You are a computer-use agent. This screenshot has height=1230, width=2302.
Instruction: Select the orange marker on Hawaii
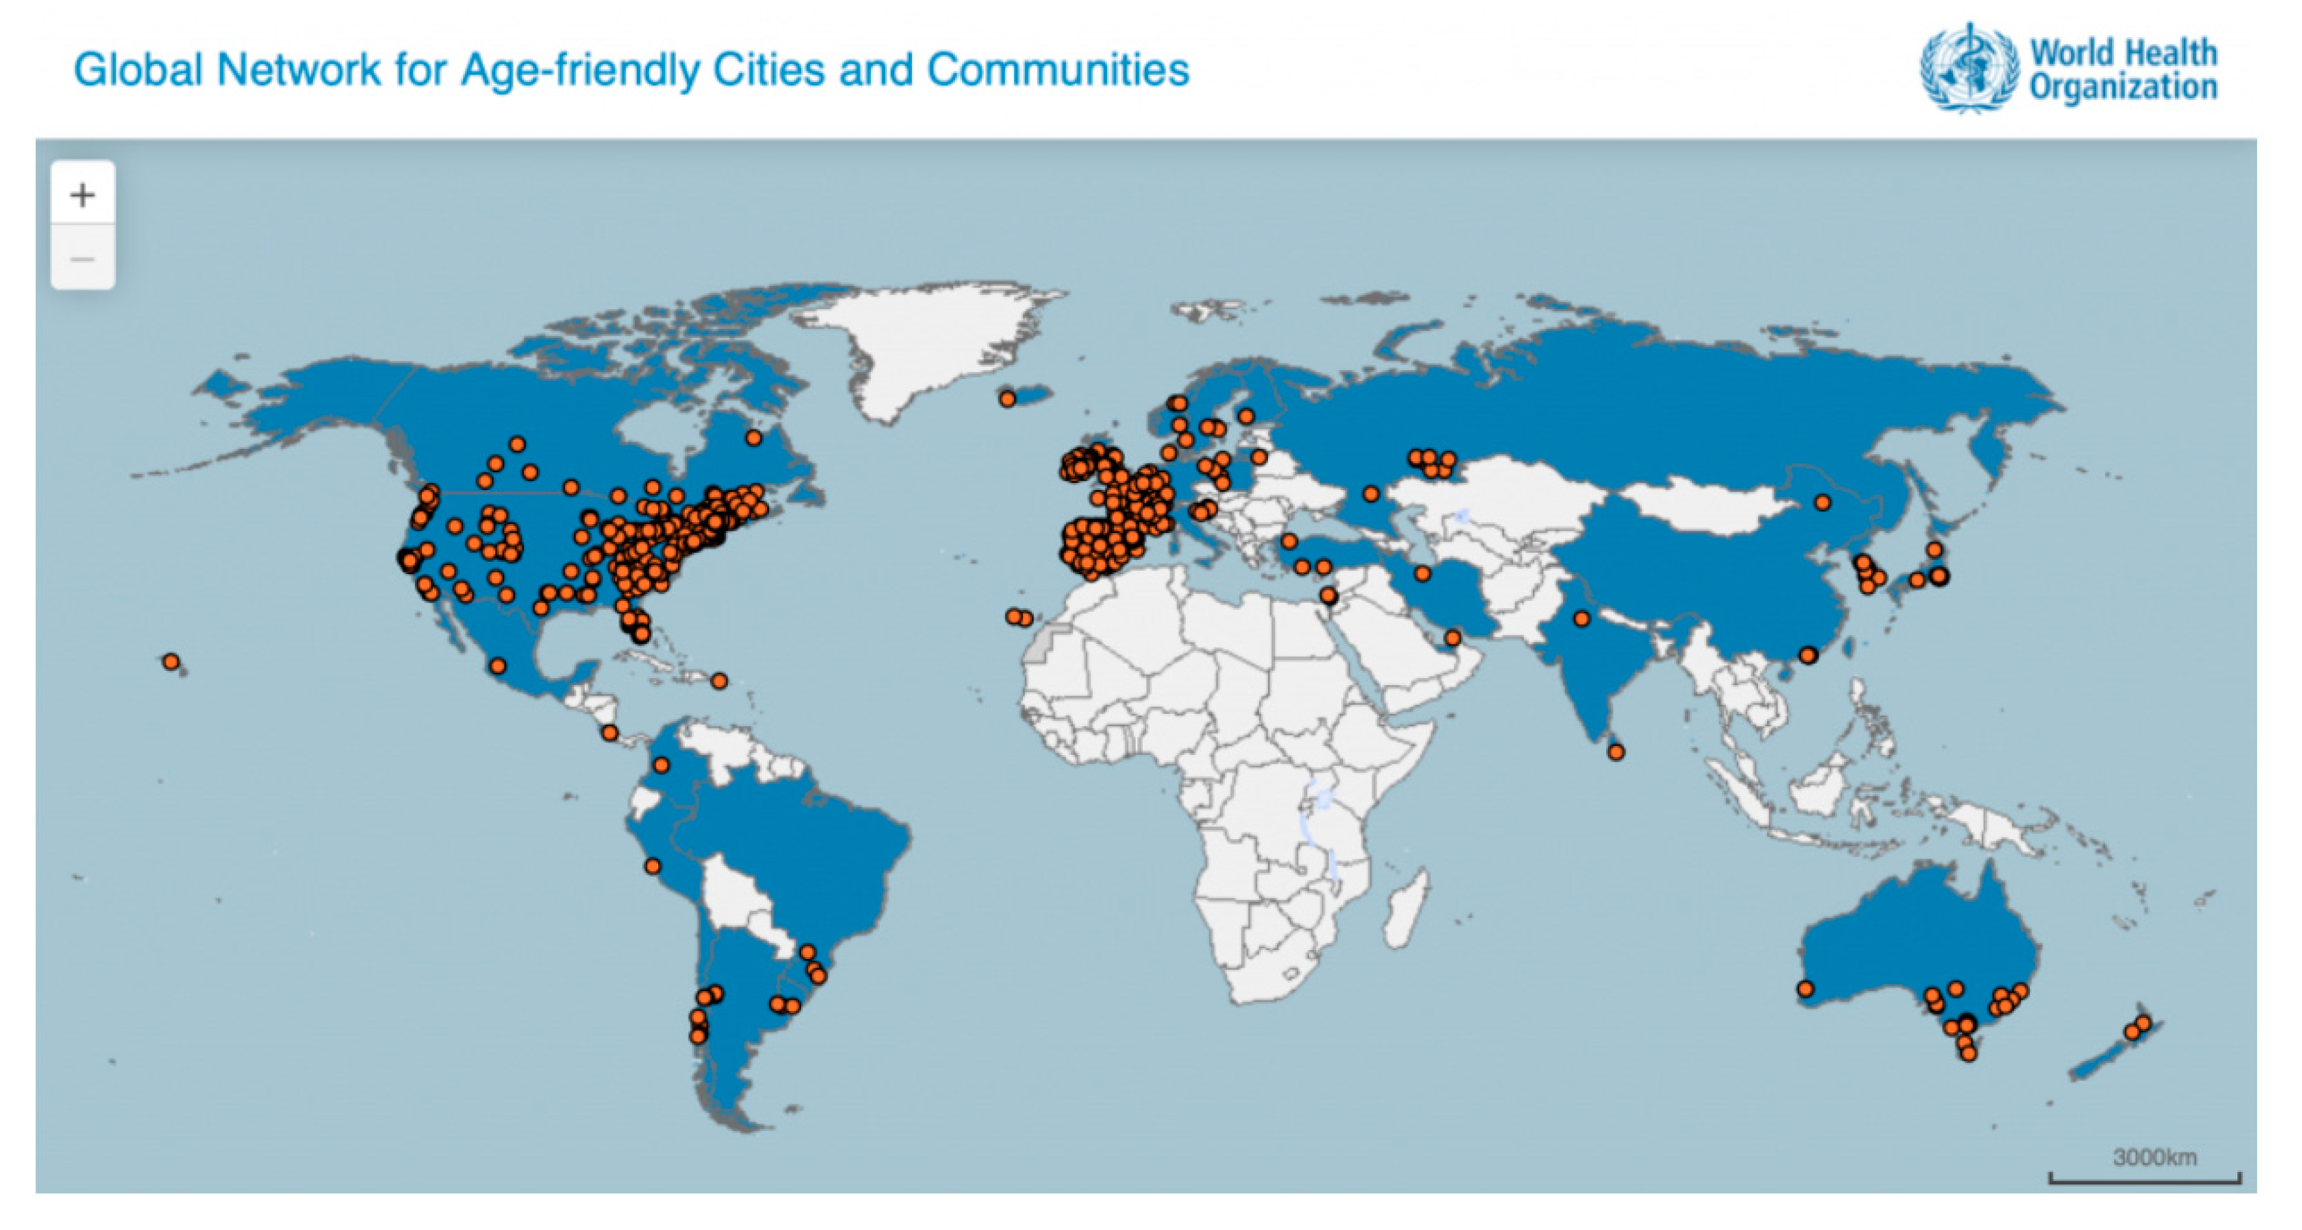click(x=171, y=662)
